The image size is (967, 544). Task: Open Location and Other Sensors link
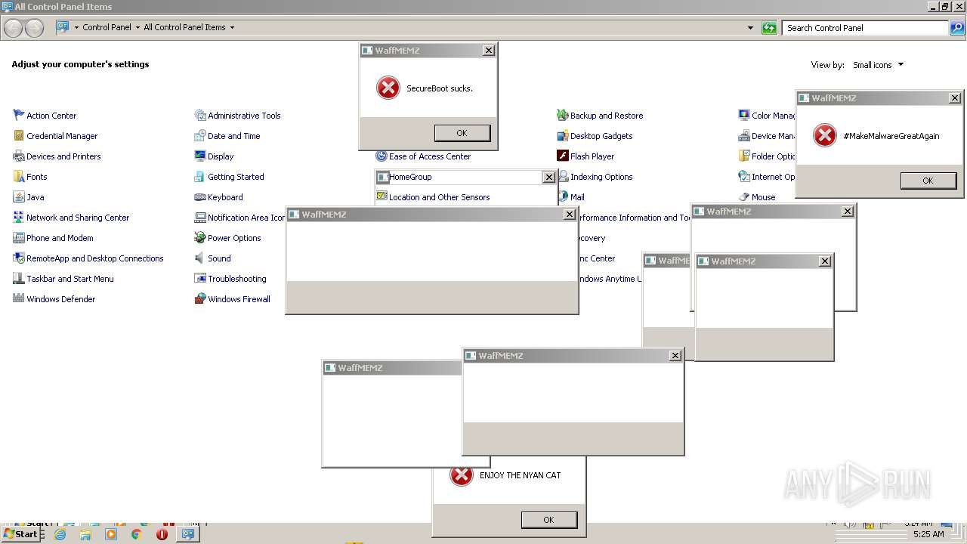pos(439,197)
